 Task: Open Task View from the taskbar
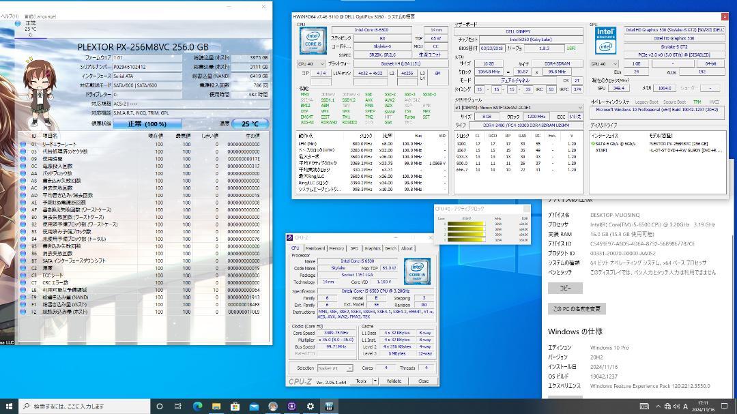(177, 406)
